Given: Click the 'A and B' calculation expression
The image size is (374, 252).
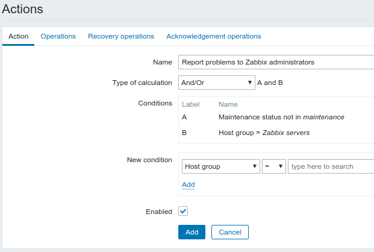Looking at the screenshot, I should [x=270, y=83].
